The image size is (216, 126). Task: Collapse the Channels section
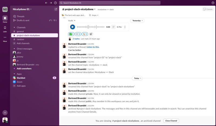[x=14, y=28]
